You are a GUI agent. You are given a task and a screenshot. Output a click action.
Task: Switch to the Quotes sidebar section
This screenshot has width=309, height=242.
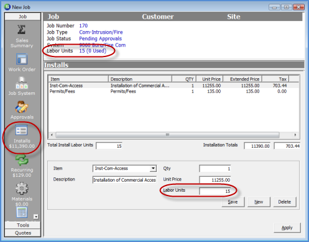23,233
